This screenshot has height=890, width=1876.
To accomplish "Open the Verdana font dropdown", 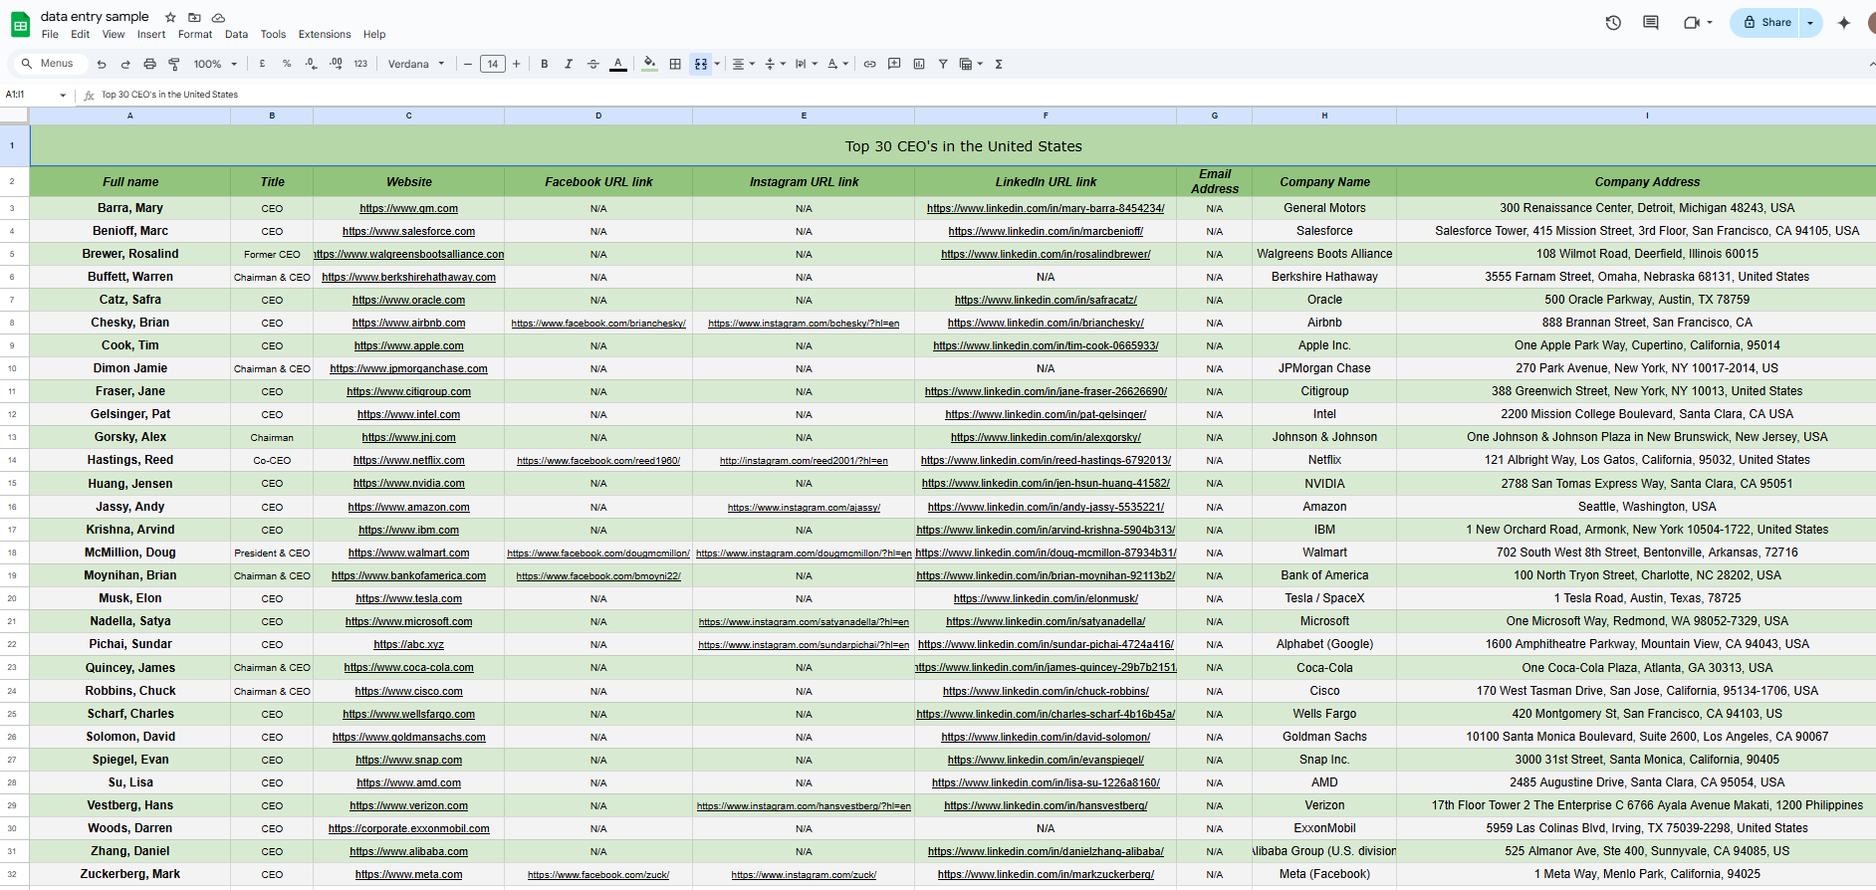I will pyautogui.click(x=416, y=64).
